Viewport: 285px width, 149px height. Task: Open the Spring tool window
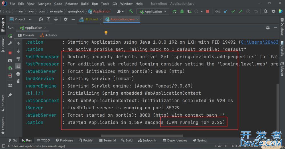click(x=199, y=140)
